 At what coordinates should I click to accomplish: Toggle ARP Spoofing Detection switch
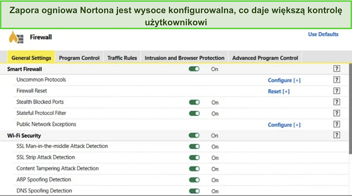tap(194, 180)
